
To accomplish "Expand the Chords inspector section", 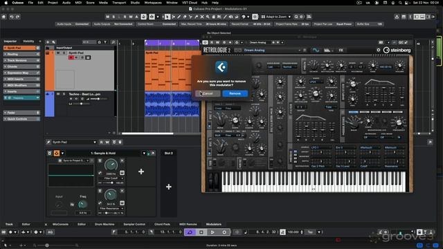I will 21,66.
